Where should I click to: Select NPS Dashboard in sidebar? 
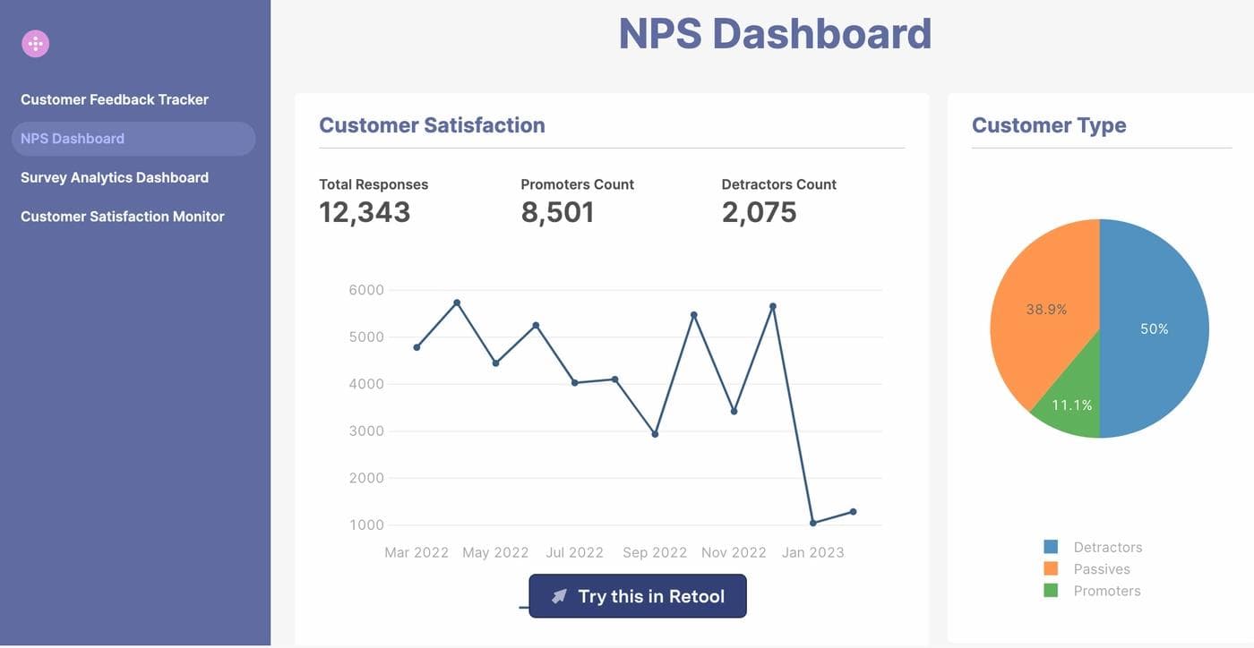[73, 139]
